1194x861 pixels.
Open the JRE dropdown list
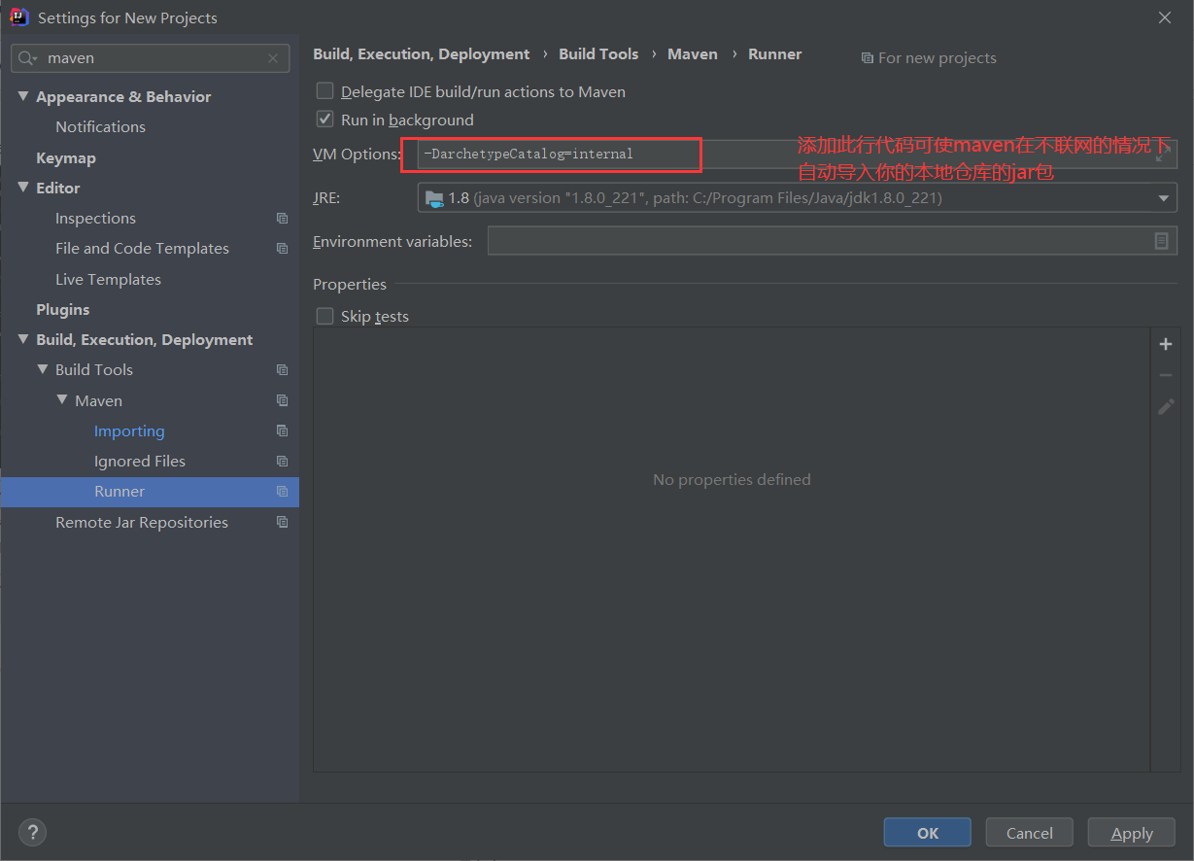1163,198
